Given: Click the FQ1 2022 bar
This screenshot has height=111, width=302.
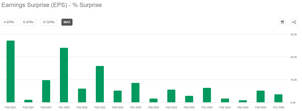Looking at the screenshot, I should pyautogui.click(x=64, y=75).
